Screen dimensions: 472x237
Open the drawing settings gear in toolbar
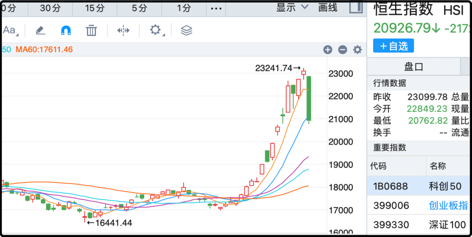tap(156, 30)
